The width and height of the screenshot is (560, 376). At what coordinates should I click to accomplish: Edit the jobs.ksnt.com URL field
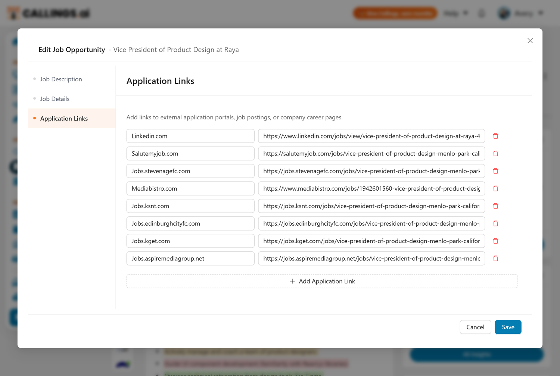tap(371, 206)
